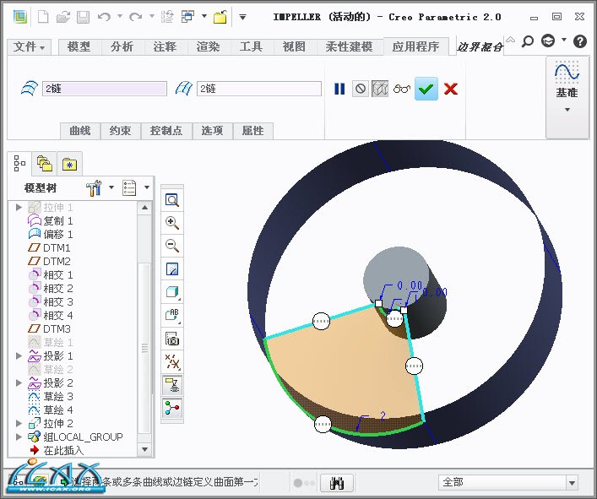Expand the 组LOCAL_GROUP tree node
This screenshot has width=597, height=499.
click(19, 437)
